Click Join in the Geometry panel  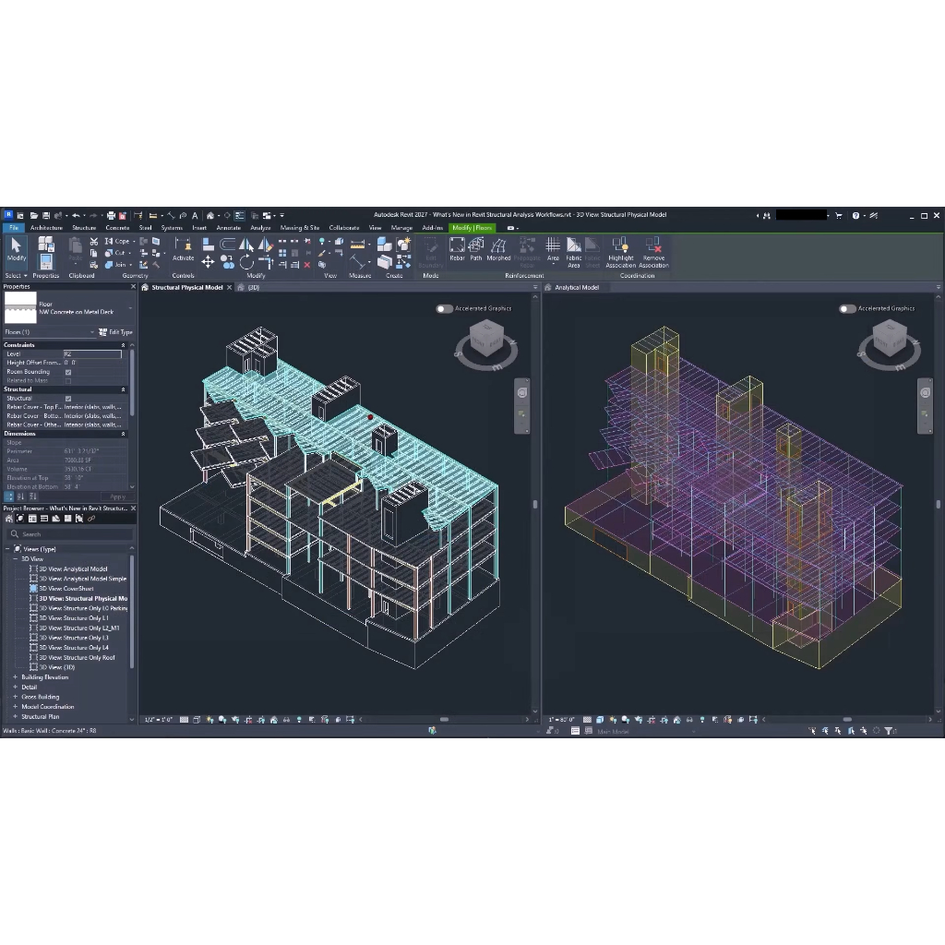click(x=115, y=265)
